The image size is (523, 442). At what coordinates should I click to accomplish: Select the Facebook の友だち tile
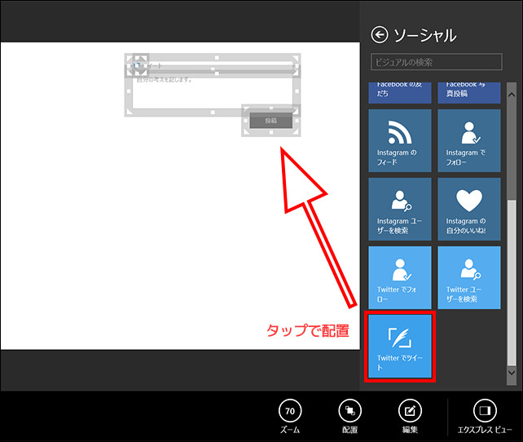coord(400,93)
